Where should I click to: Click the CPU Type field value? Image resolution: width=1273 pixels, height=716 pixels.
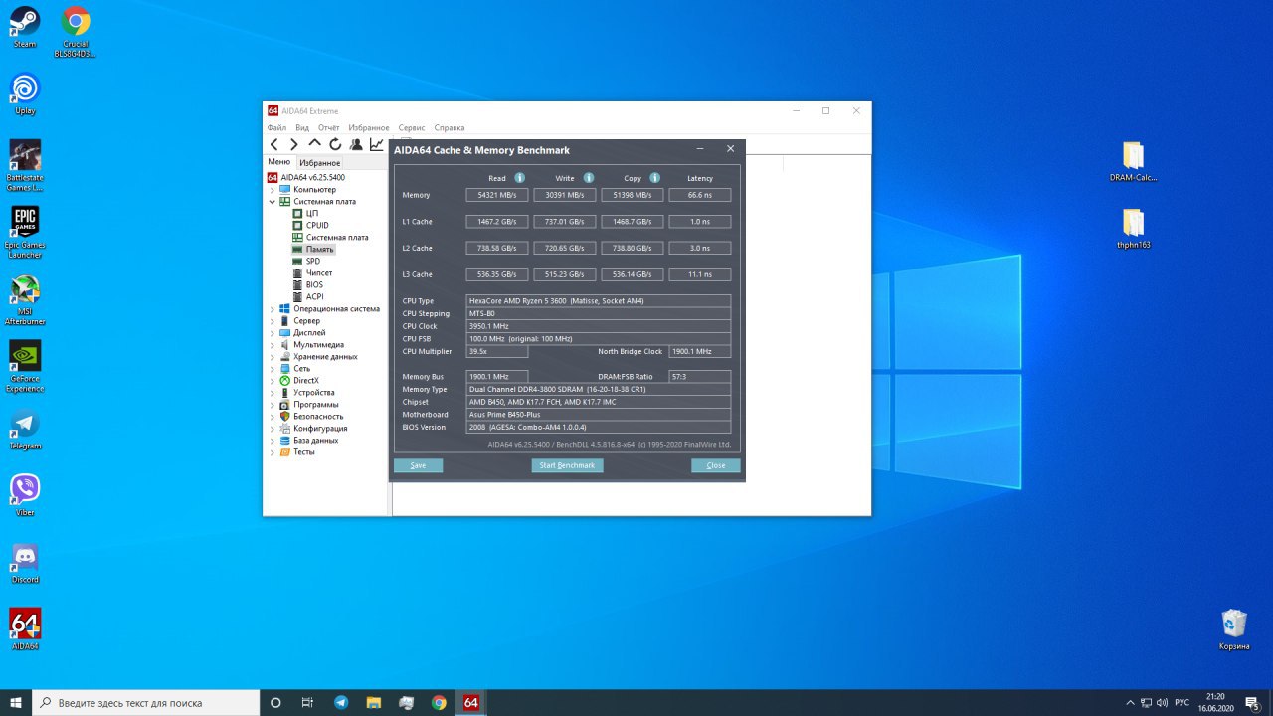point(599,301)
